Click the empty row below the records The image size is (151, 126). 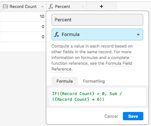pyautogui.click(x=23, y=47)
